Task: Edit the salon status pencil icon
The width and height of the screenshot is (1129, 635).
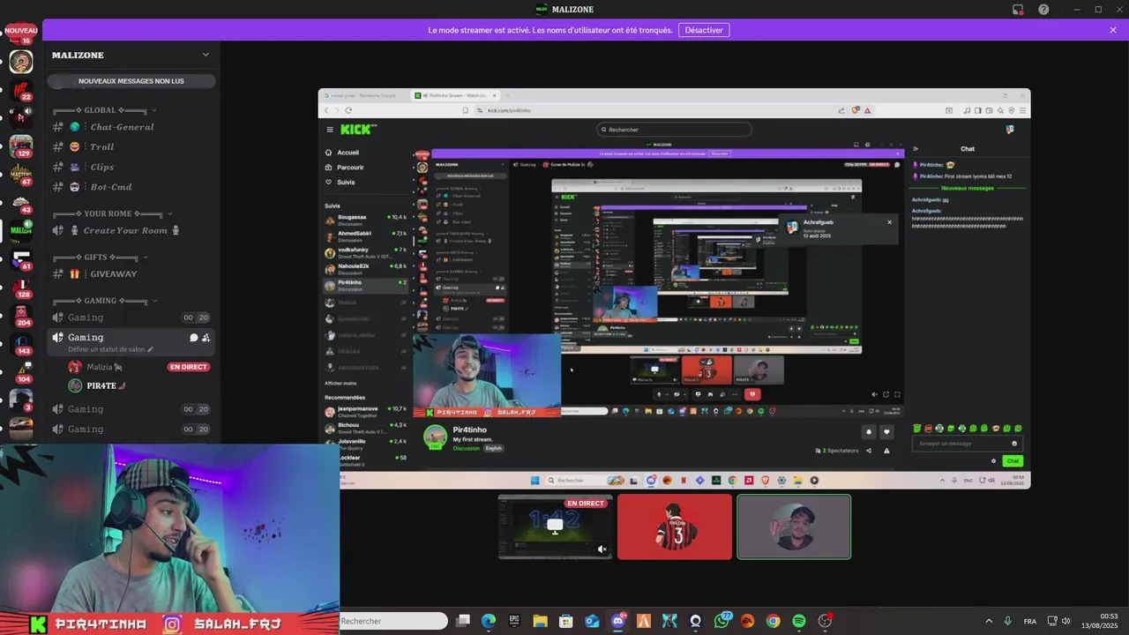Action: [150, 349]
